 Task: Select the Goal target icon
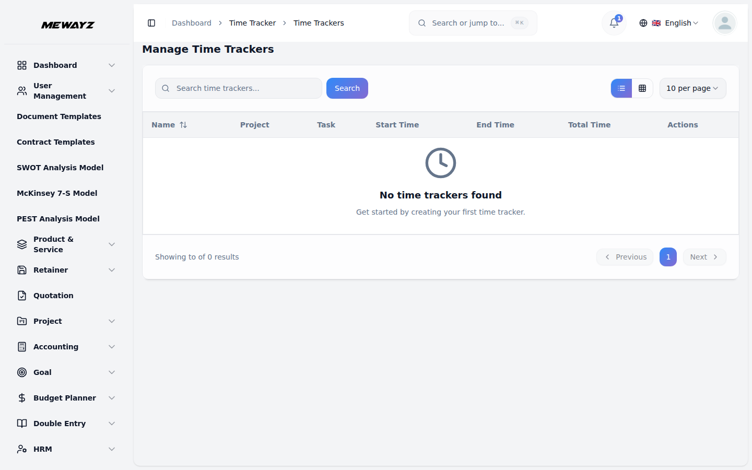21,372
